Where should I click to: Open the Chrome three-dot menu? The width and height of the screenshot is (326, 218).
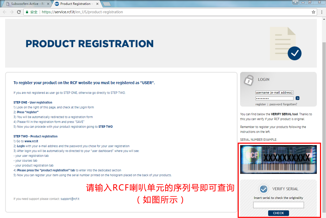[x=321, y=12]
